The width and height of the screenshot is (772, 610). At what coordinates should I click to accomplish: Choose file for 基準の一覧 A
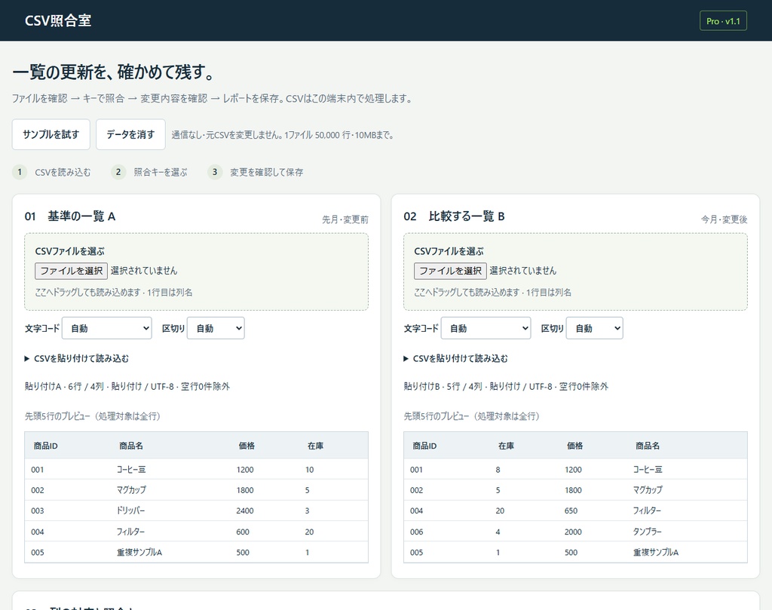click(71, 271)
